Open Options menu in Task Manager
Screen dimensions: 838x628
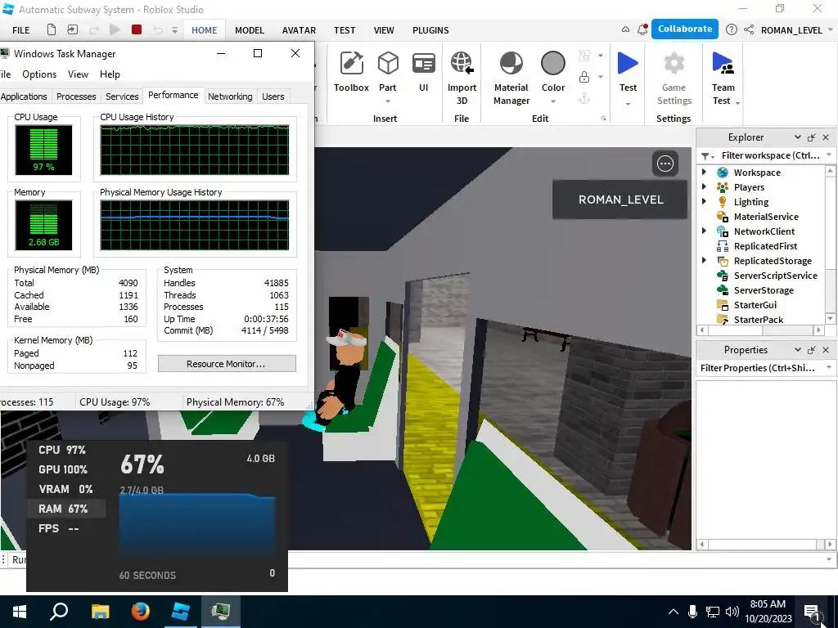tap(39, 74)
